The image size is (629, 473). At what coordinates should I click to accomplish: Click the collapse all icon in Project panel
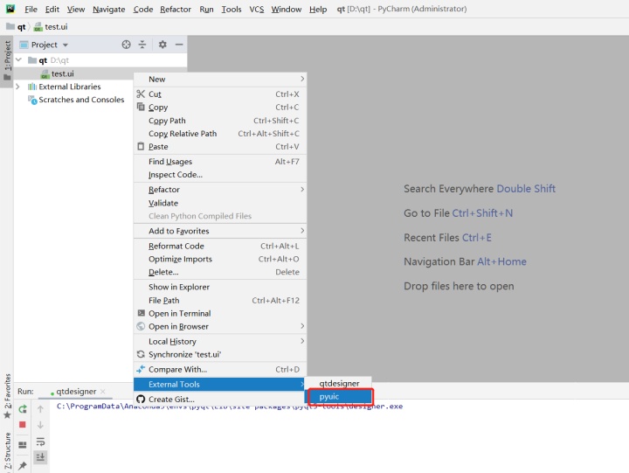[x=142, y=45]
